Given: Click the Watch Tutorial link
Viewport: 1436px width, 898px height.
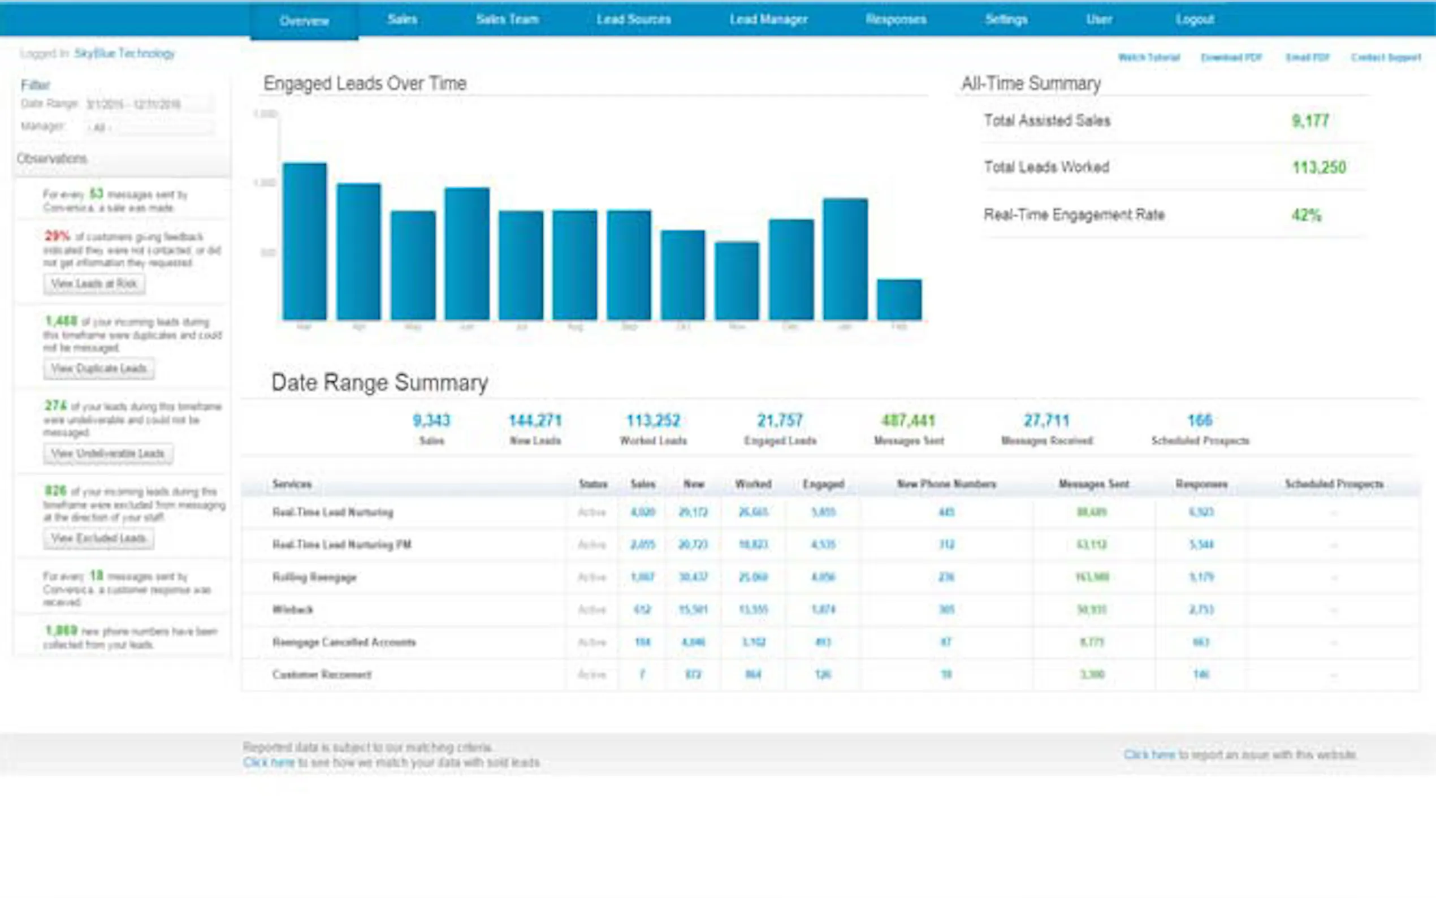Looking at the screenshot, I should [1149, 58].
